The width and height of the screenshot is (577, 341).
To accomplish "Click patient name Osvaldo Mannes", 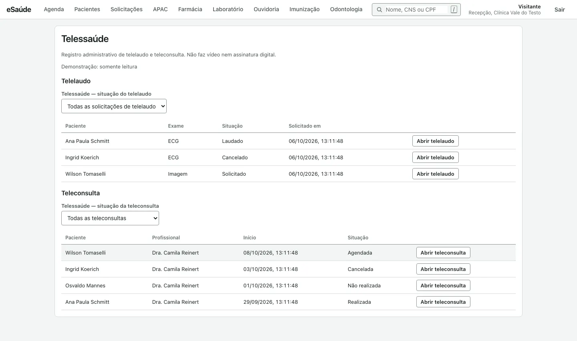I will 85,286.
